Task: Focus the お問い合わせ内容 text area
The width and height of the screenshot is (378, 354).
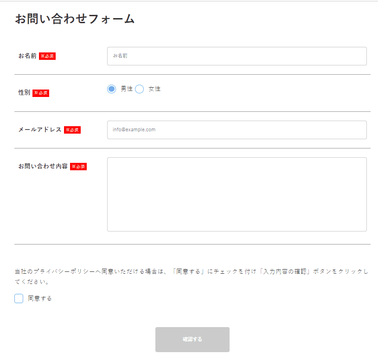Action: tap(237, 194)
